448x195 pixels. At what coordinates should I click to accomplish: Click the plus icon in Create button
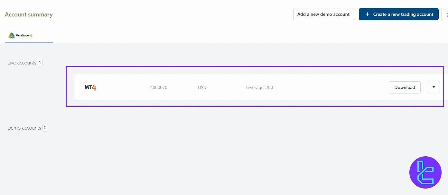coord(367,14)
